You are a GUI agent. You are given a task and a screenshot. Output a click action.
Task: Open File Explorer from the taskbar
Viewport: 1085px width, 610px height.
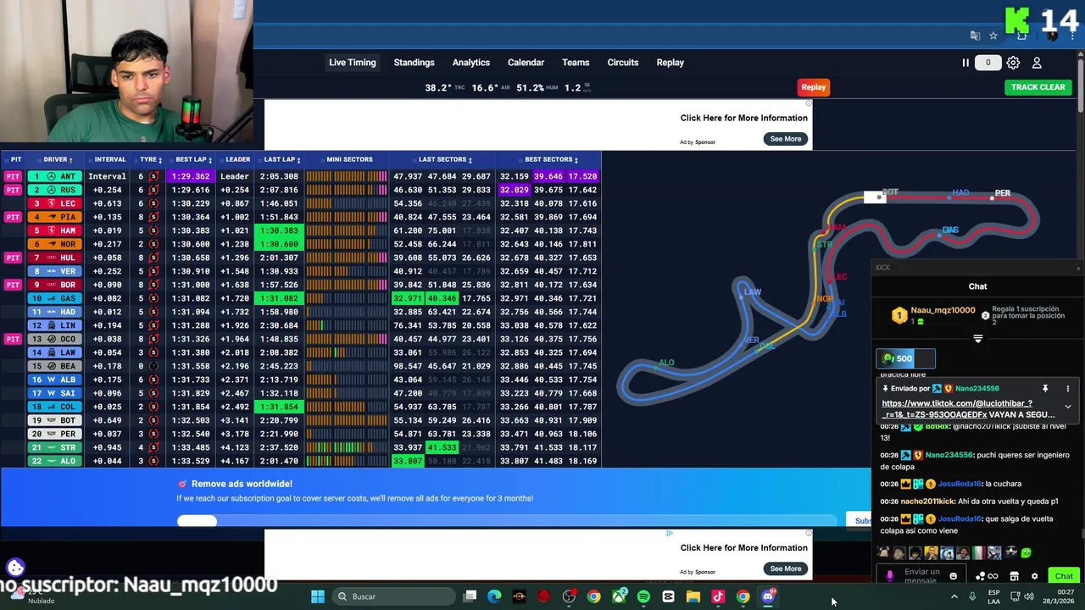(693, 596)
